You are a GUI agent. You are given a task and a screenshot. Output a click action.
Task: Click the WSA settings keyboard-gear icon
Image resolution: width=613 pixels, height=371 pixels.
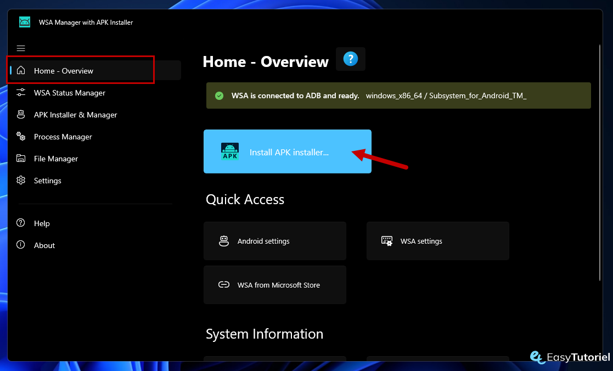(387, 241)
